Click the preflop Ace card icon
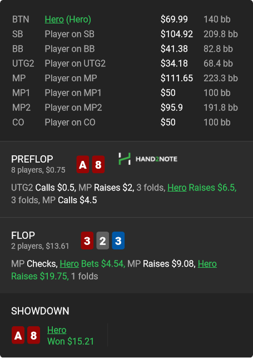Image resolution: width=253 pixels, height=358 pixels. [x=83, y=164]
